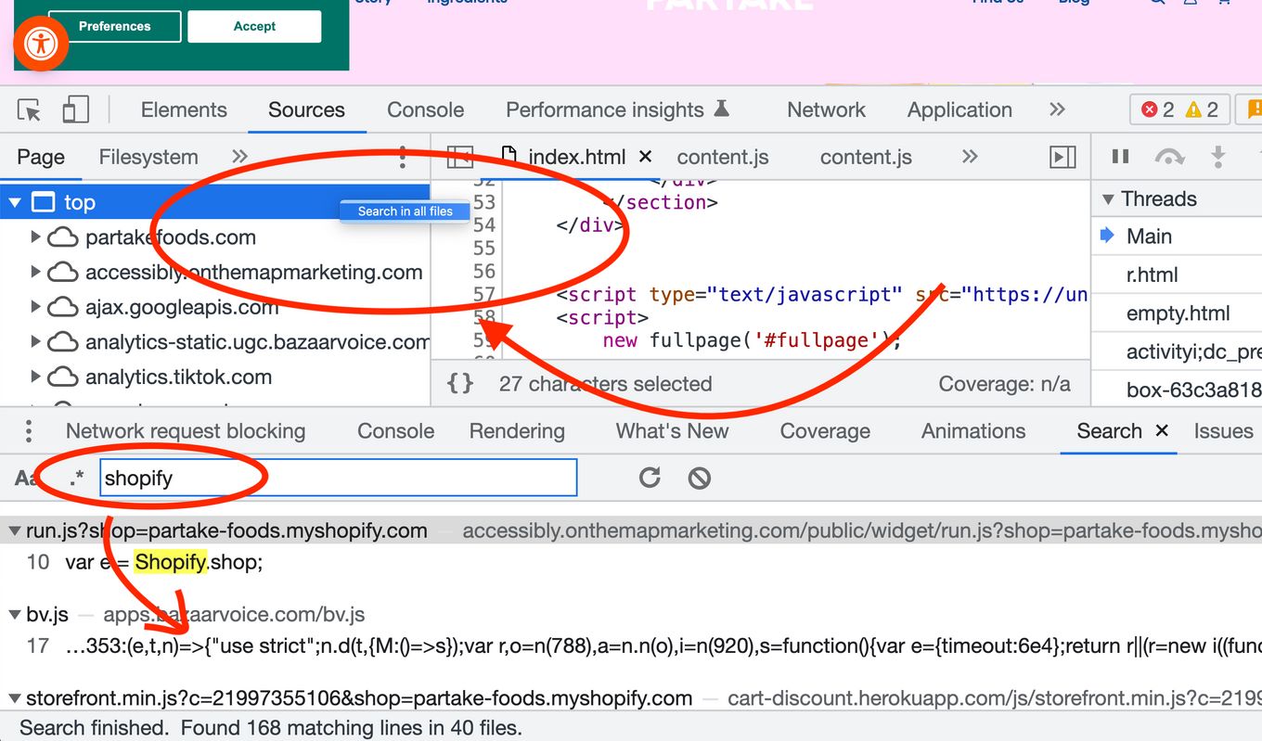Open the Network request blocking drawer tab
Image resolution: width=1262 pixels, height=741 pixels.
click(186, 431)
